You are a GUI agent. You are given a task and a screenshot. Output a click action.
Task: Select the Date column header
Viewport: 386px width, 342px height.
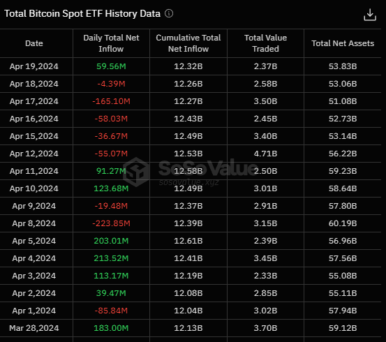[34, 43]
